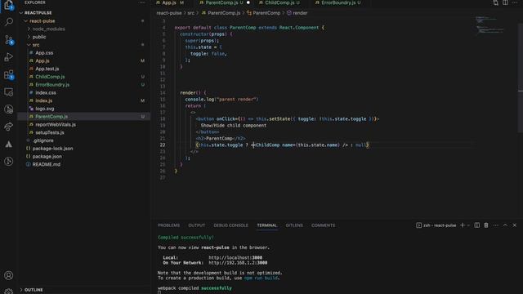Select the TERMINAL panel tab
Viewport: 523px width, 294px height.
(x=267, y=225)
